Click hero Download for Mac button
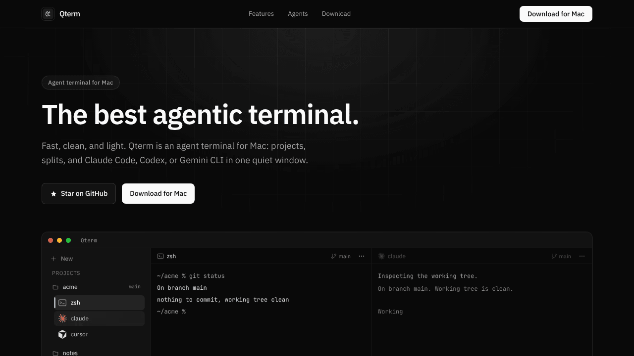This screenshot has width=634, height=356. [158, 193]
